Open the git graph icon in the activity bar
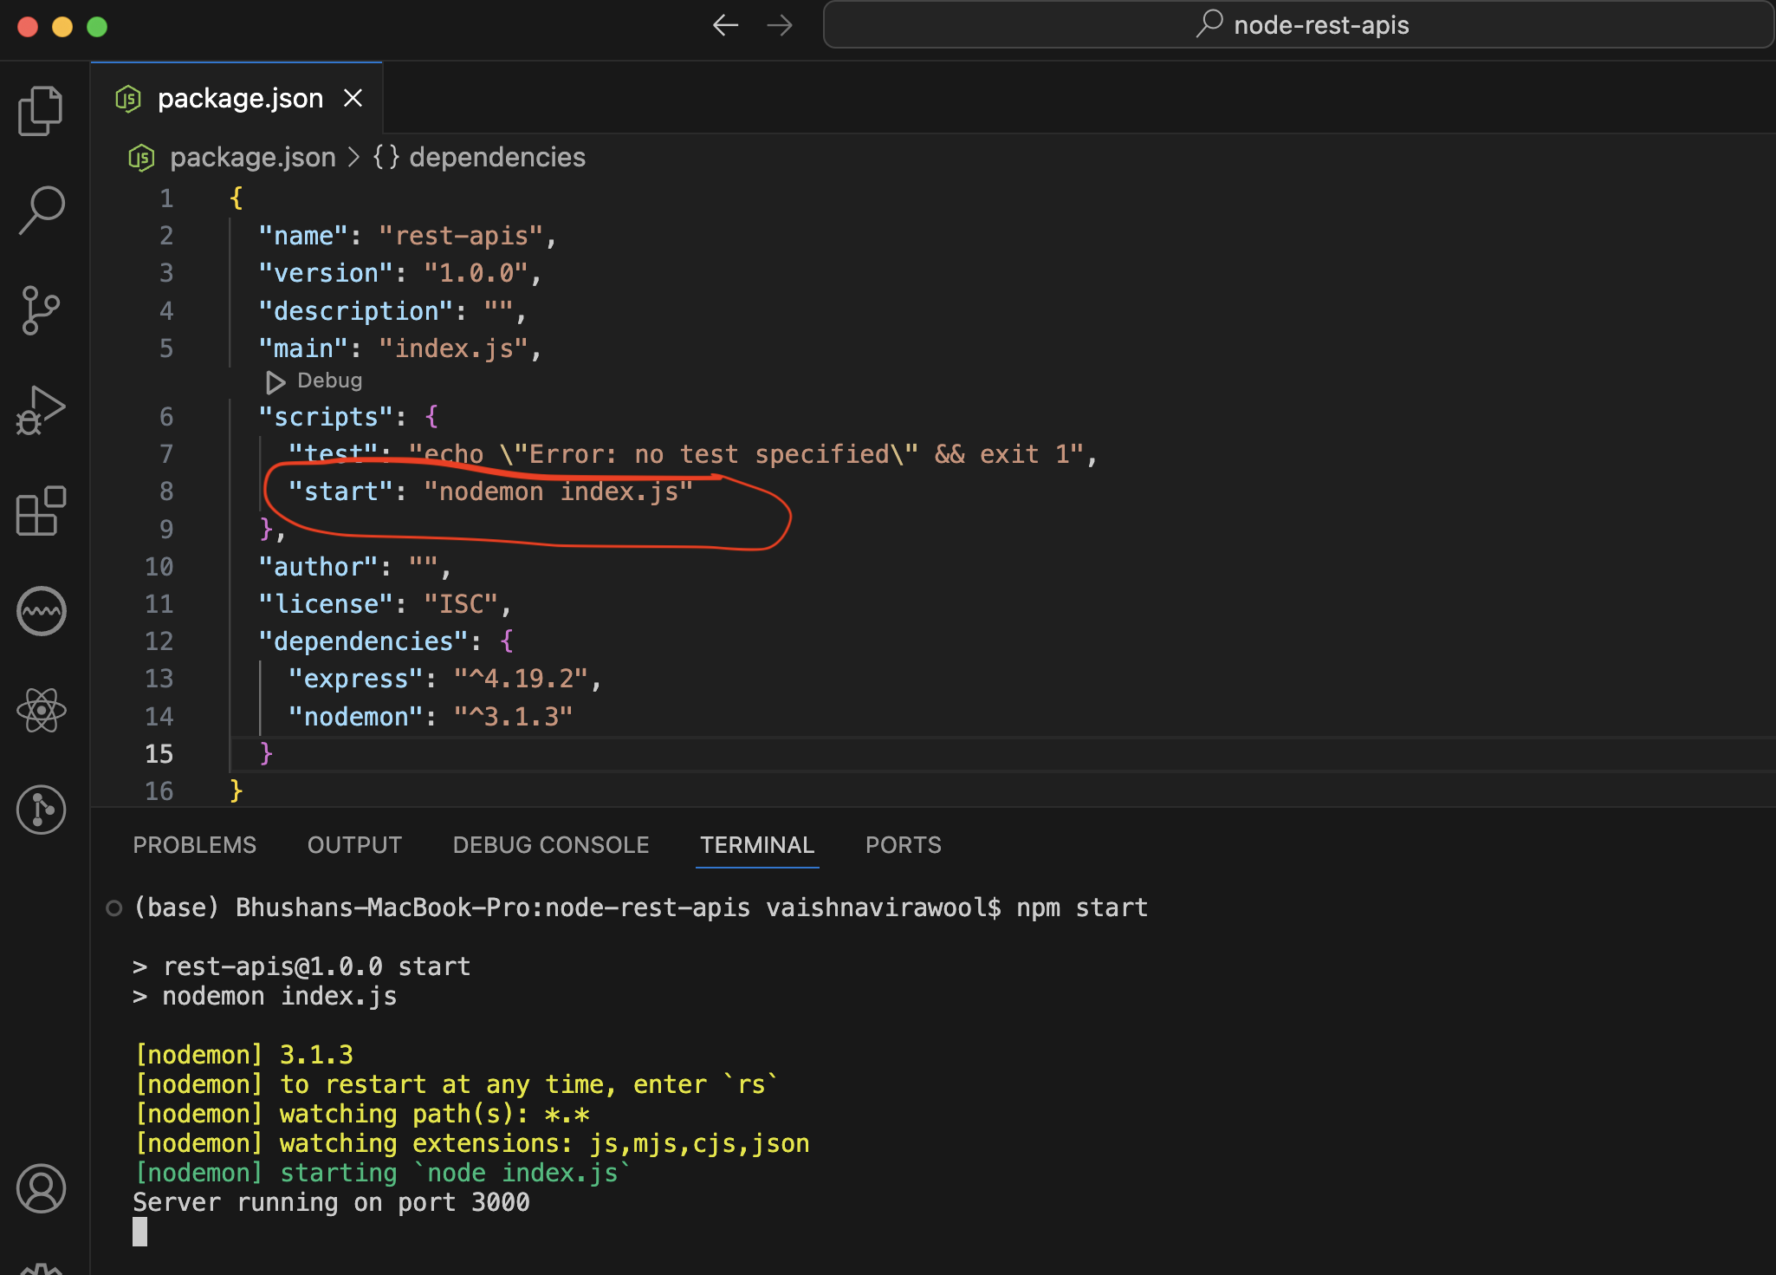This screenshot has width=1776, height=1275. tap(41, 810)
